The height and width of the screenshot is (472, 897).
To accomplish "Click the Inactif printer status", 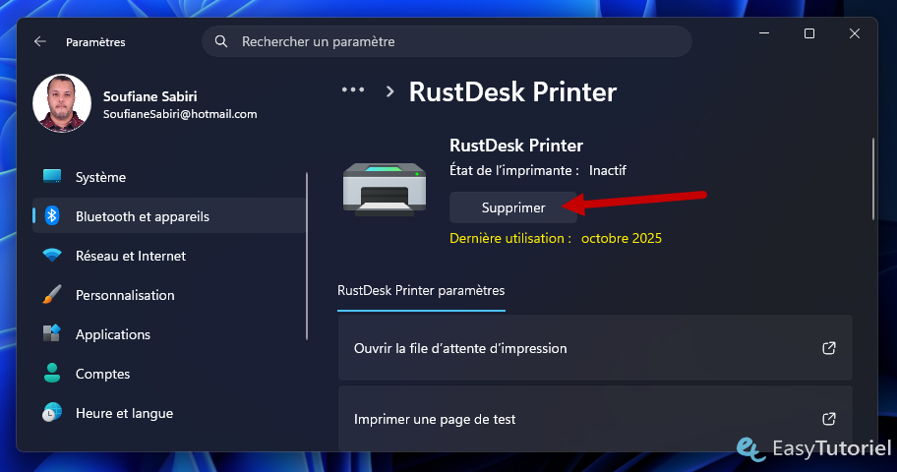I will click(608, 170).
